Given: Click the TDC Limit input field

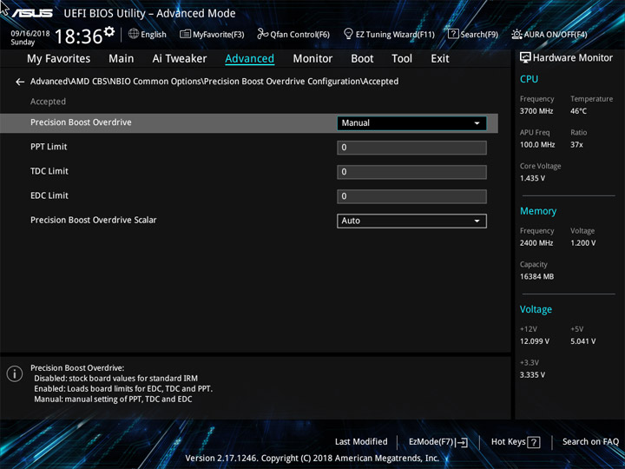Looking at the screenshot, I should click(411, 172).
